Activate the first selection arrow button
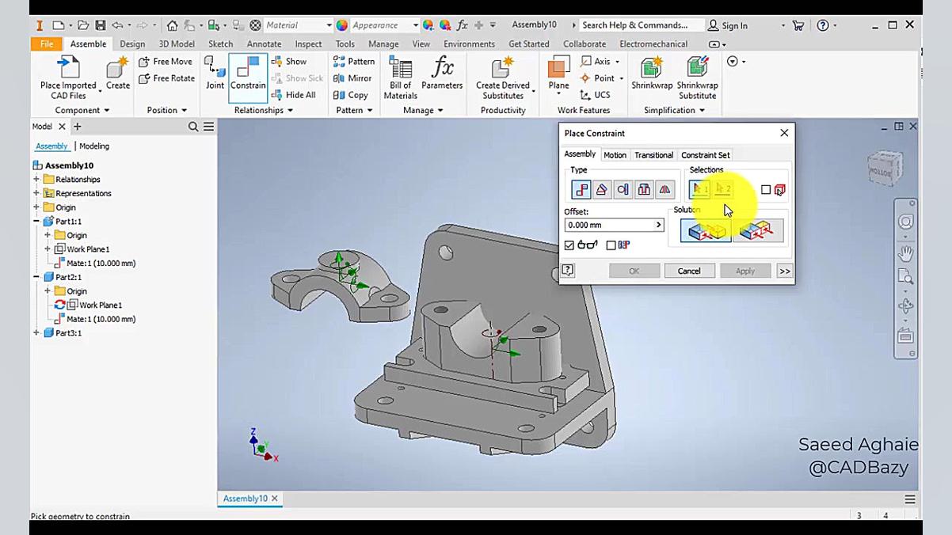The image size is (952, 535). point(699,190)
